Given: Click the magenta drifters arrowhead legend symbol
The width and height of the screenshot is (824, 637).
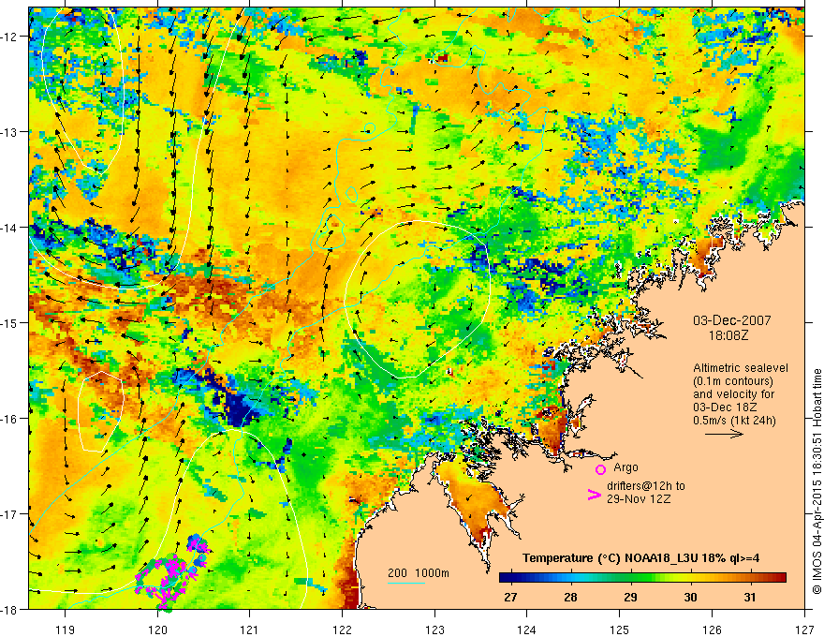Looking at the screenshot, I should click(x=594, y=495).
